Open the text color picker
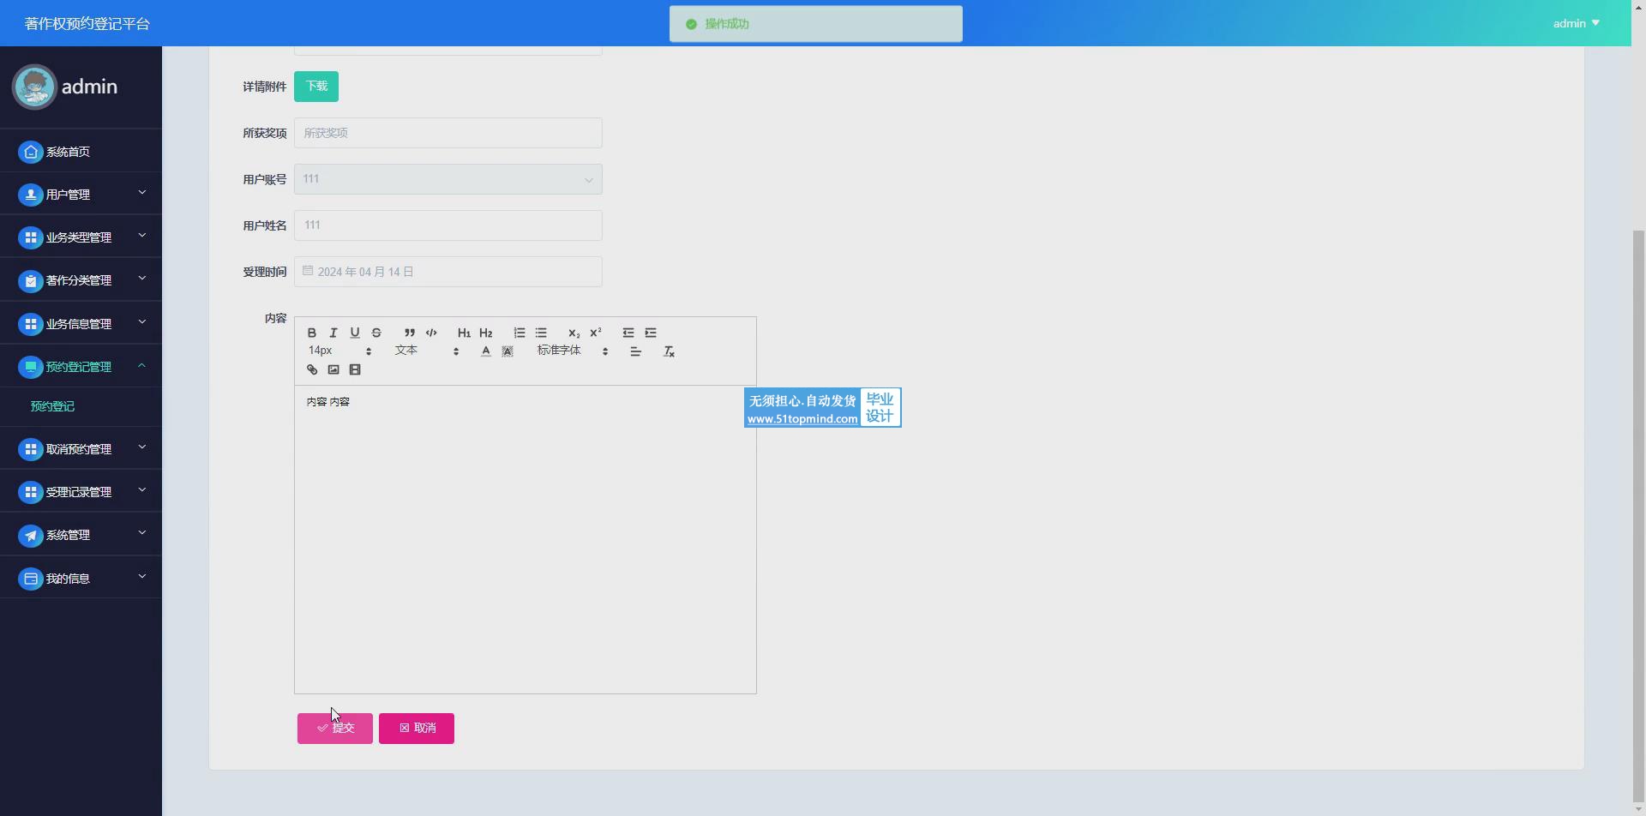This screenshot has height=816, width=1646. [x=486, y=351]
